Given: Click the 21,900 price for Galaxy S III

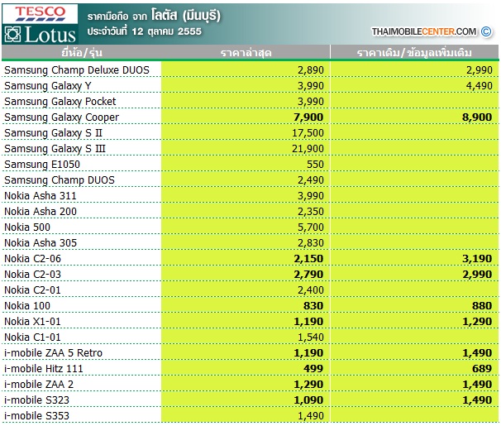Looking at the screenshot, I should pos(308,148).
